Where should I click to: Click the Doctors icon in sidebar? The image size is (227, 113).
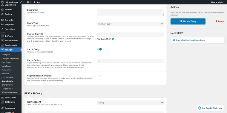2,14
